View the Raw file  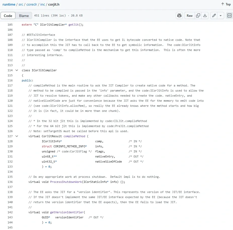(x=189, y=15)
